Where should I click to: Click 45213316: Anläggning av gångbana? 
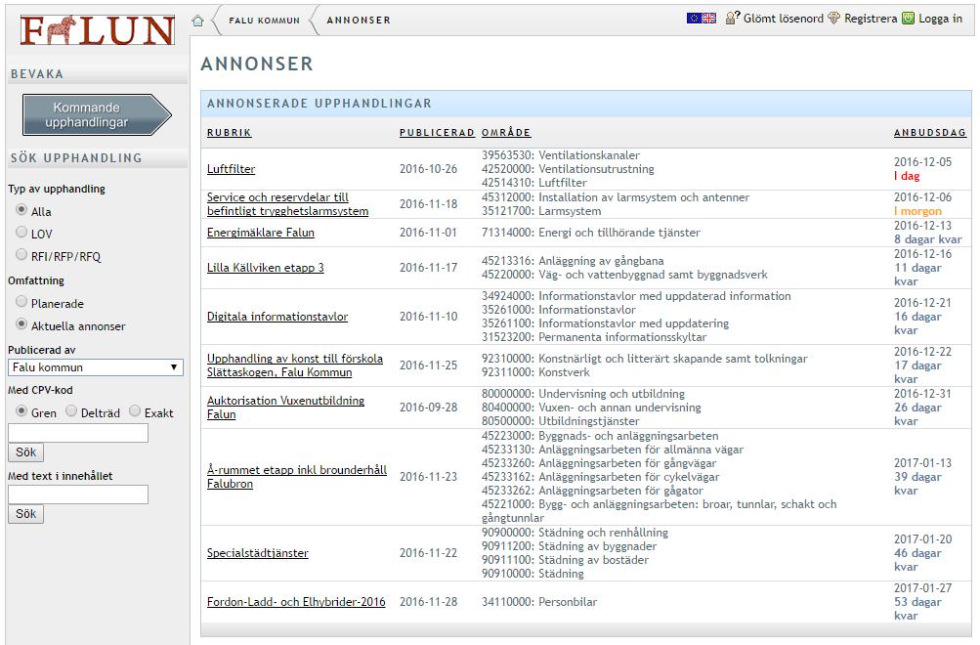(x=573, y=261)
